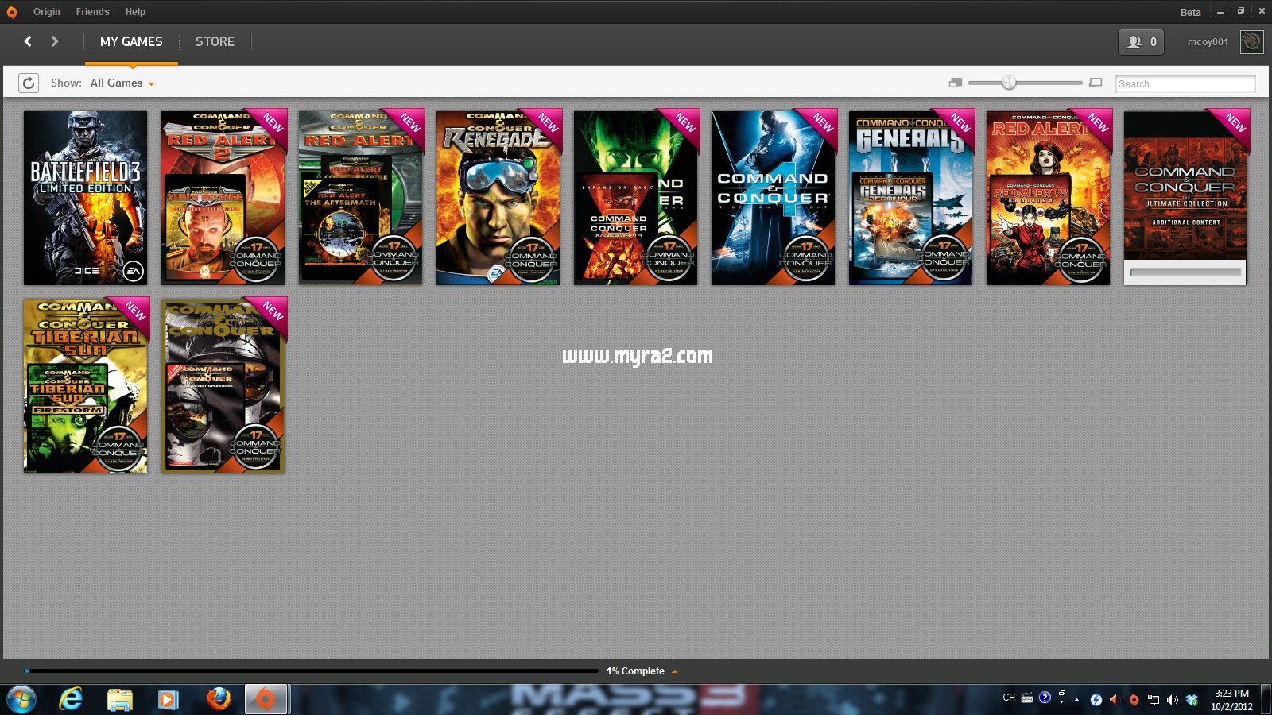This screenshot has width=1272, height=715.
Task: Click the Origin taskbar button
Action: (266, 700)
